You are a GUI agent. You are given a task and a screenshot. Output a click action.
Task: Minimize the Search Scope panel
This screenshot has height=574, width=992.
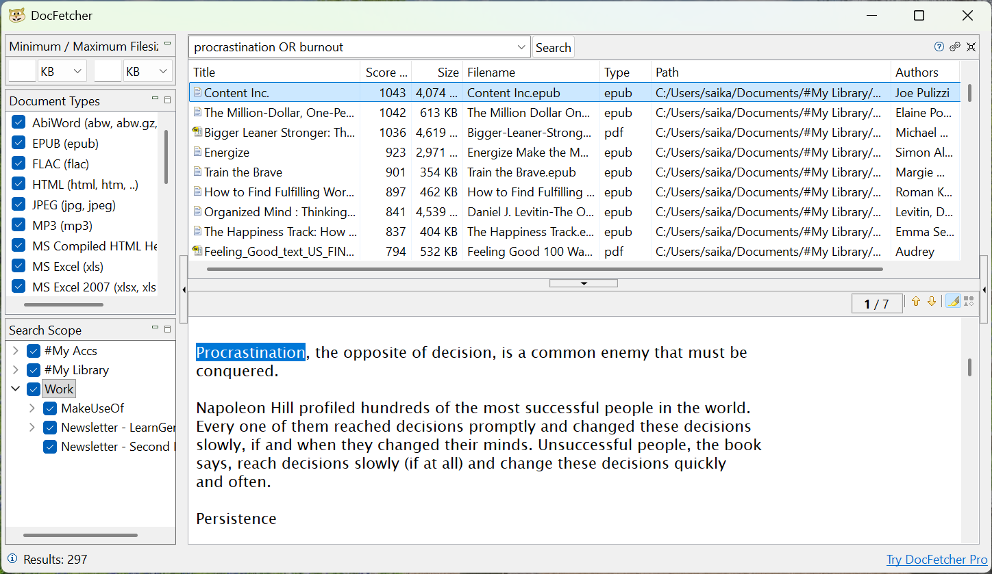click(156, 328)
